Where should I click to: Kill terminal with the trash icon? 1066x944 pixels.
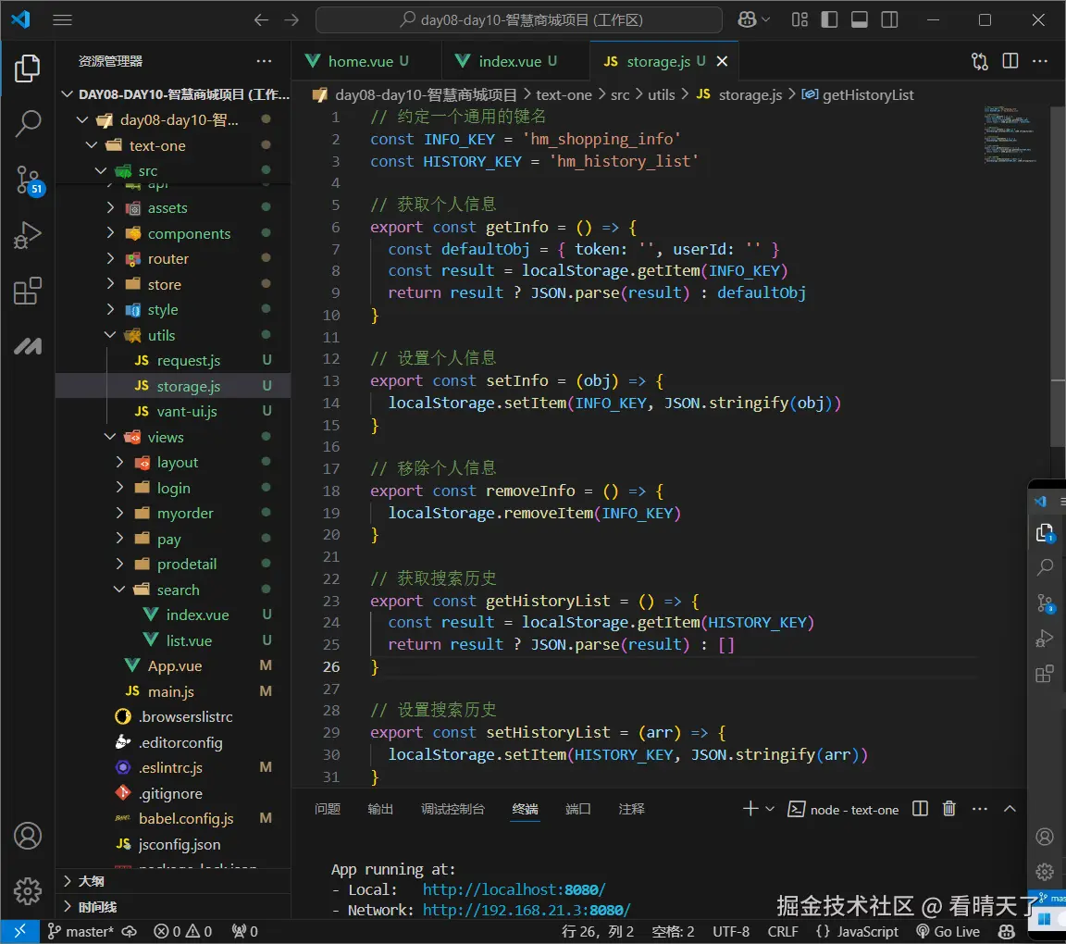(948, 809)
